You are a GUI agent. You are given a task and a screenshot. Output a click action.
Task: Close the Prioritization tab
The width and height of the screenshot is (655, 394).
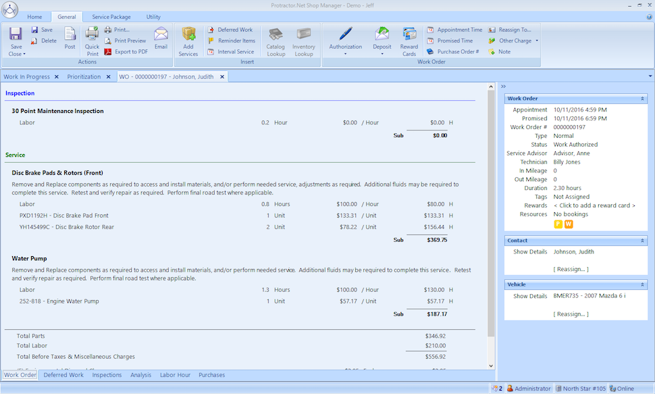click(x=108, y=76)
